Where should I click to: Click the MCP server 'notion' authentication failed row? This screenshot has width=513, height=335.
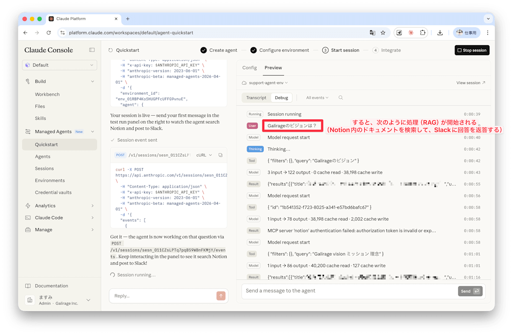(x=364, y=230)
